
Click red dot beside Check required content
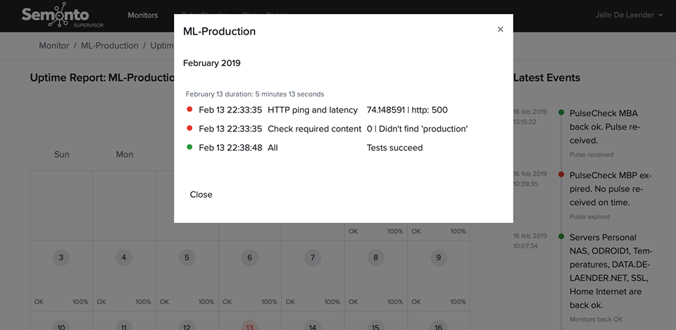pyautogui.click(x=189, y=129)
